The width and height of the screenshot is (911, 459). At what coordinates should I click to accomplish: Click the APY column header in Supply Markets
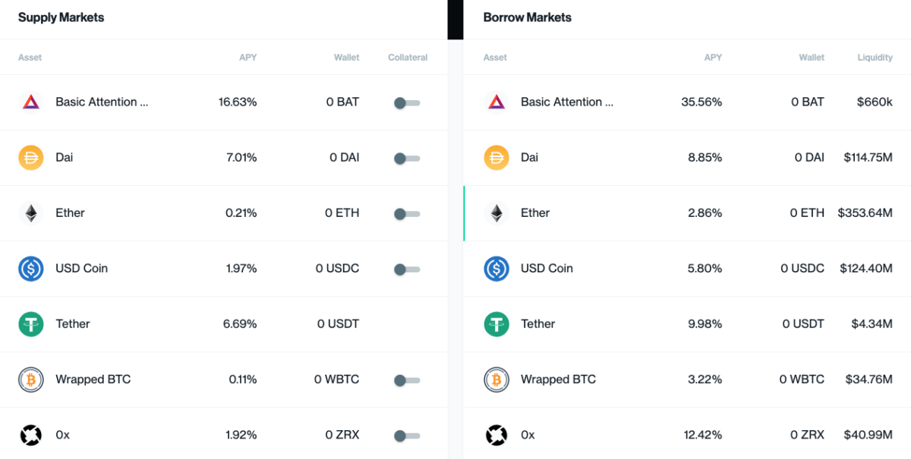point(248,58)
